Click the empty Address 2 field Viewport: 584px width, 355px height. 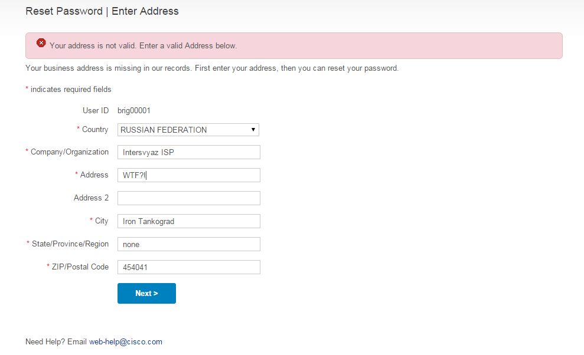tap(189, 198)
